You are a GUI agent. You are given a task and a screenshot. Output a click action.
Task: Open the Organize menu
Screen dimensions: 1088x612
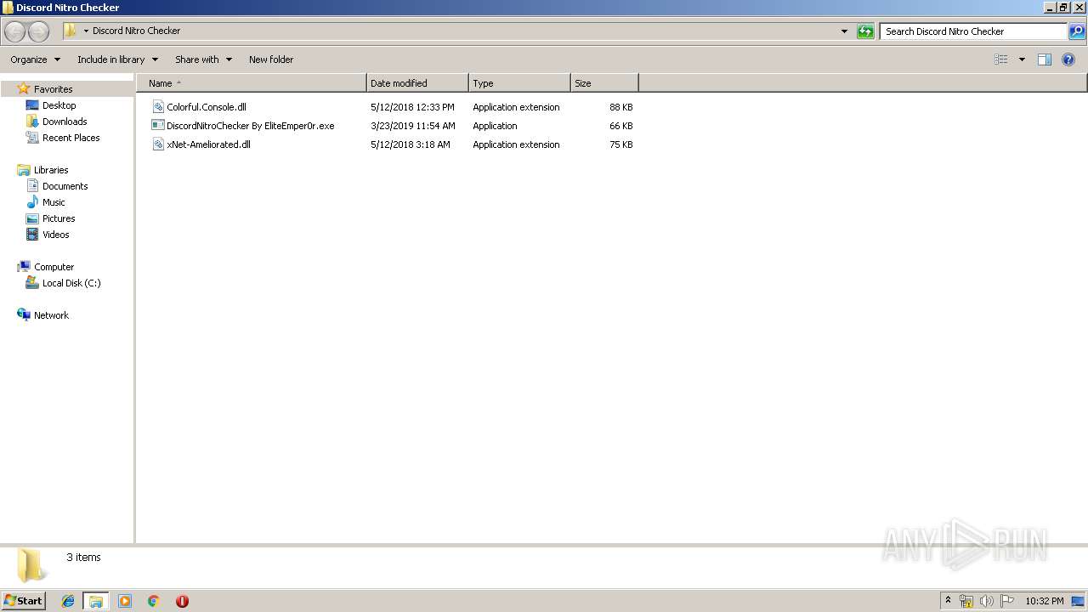coord(35,59)
